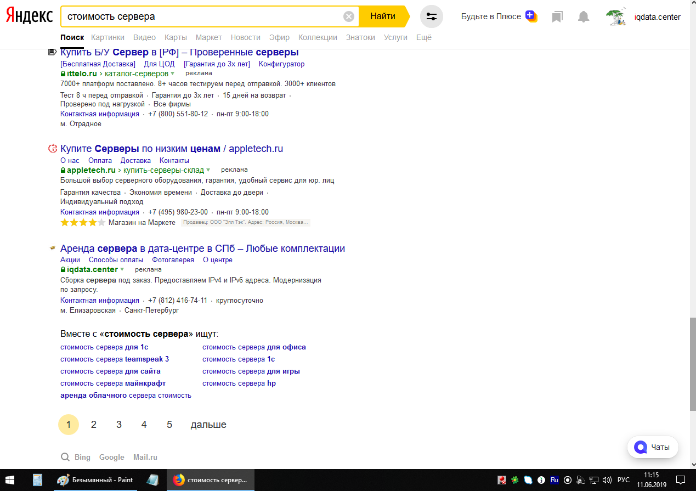Switch to Firefox taskbar window
Screen dimensions: 696x491
tap(211, 480)
